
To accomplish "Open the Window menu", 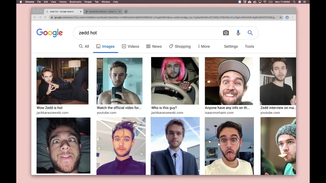I will [106, 2].
